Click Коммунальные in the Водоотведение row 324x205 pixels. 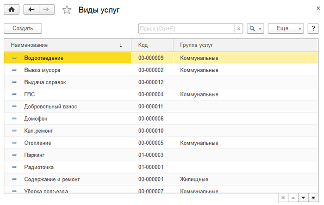tap(199, 58)
